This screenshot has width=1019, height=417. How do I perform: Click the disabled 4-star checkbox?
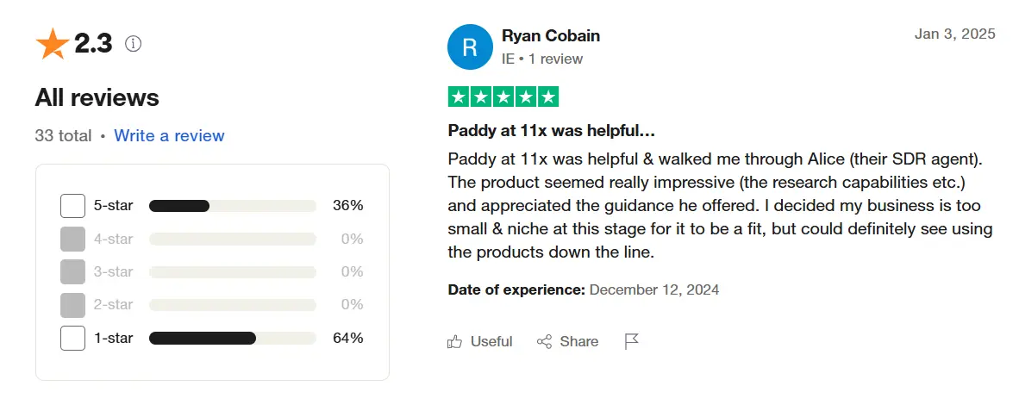coord(72,239)
